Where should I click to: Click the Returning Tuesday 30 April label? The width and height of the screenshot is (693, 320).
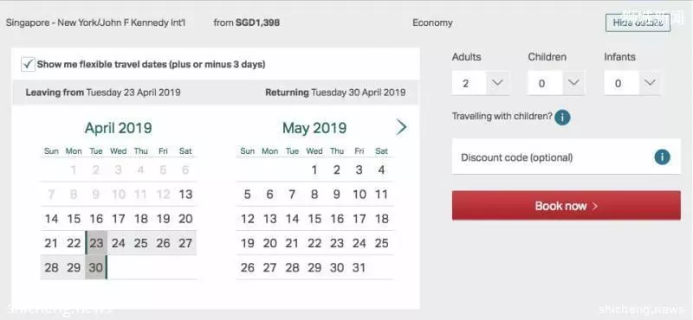click(335, 93)
